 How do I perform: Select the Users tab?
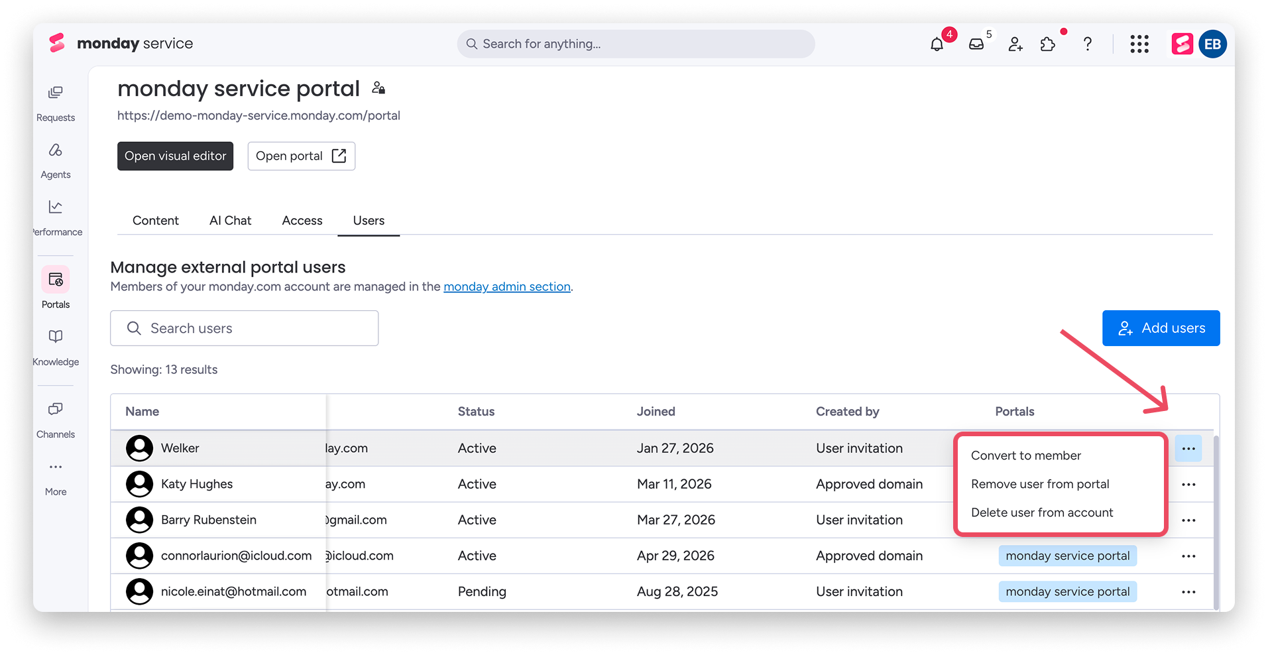point(369,221)
